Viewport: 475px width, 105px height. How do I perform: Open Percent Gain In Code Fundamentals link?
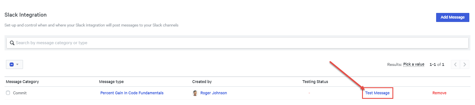pyautogui.click(x=132, y=93)
